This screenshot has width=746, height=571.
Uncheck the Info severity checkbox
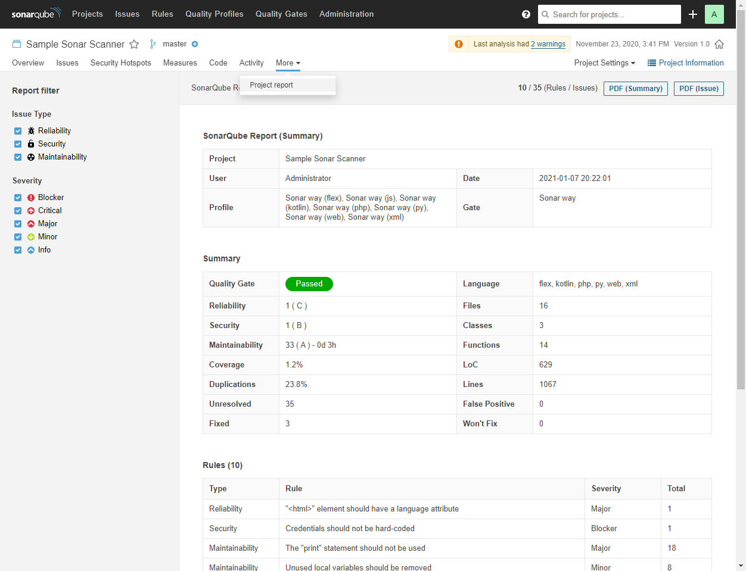pyautogui.click(x=18, y=250)
